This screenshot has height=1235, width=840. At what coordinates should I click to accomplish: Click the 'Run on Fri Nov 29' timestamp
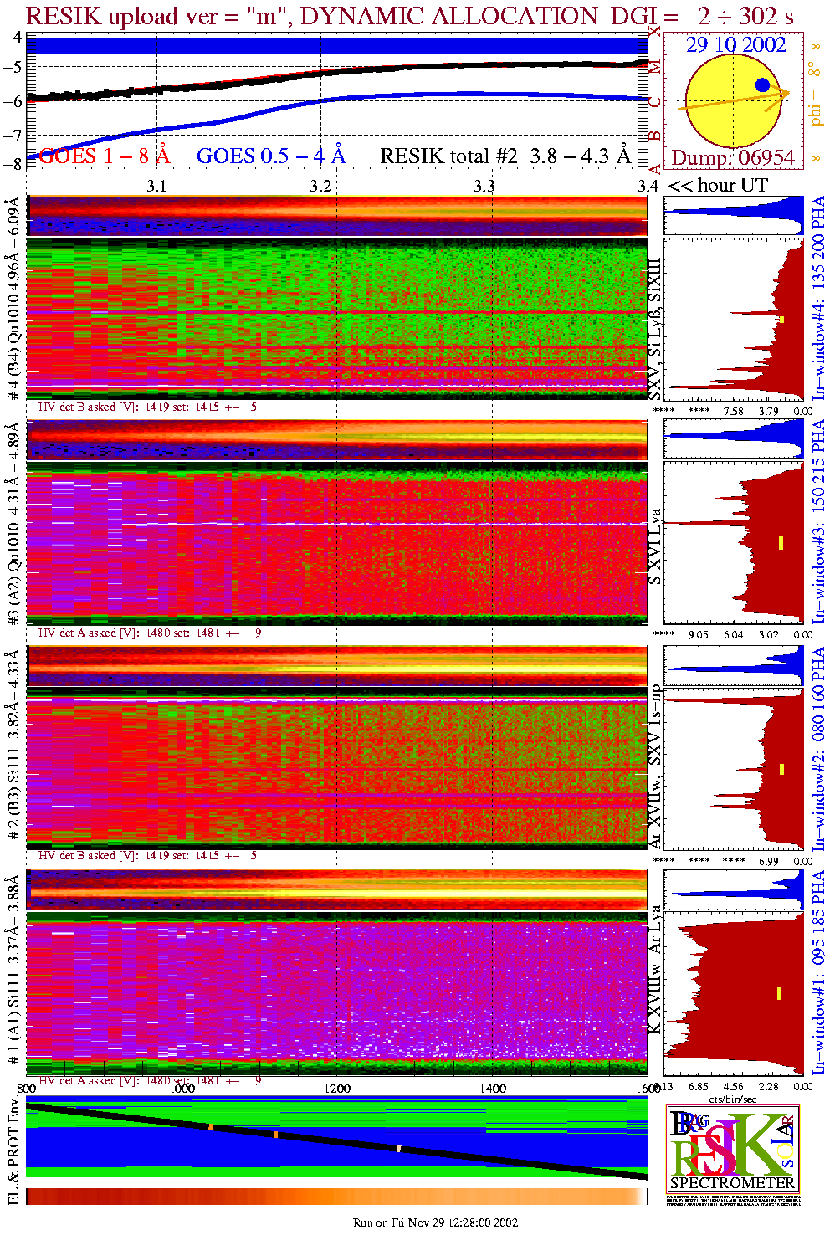(x=435, y=1222)
